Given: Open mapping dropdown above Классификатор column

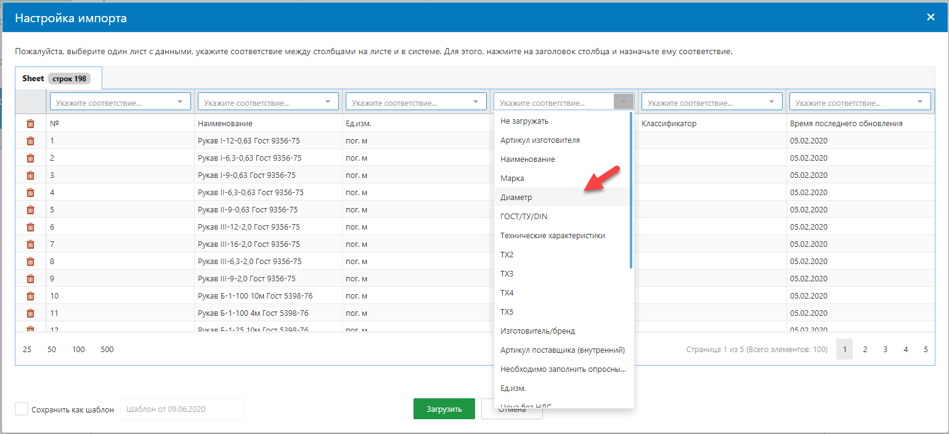Looking at the screenshot, I should pyautogui.click(x=712, y=102).
